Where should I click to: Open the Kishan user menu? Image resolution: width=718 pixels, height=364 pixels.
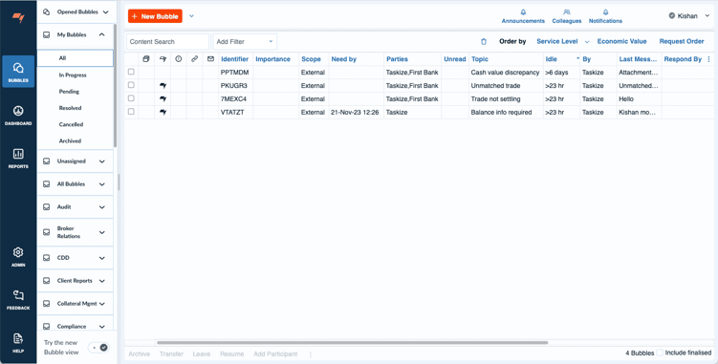689,15
